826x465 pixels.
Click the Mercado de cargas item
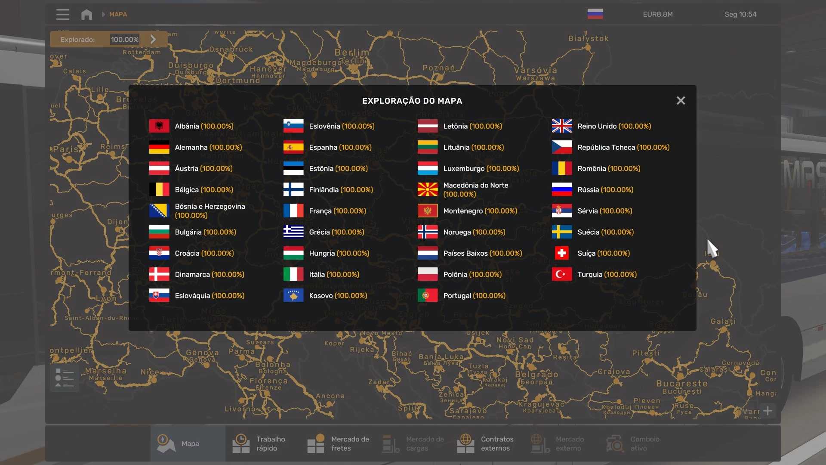(x=413, y=443)
